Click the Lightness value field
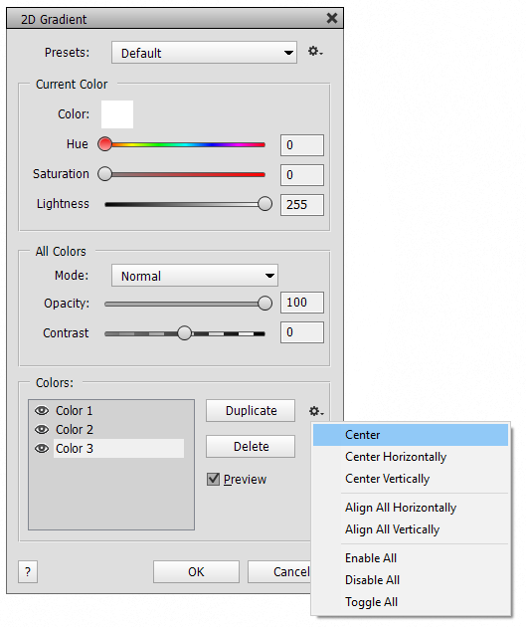This screenshot has height=627, width=526. pyautogui.click(x=302, y=205)
